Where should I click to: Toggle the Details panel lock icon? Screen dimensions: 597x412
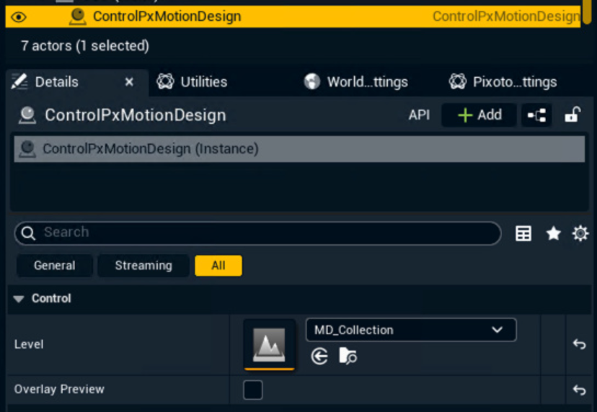(x=572, y=115)
